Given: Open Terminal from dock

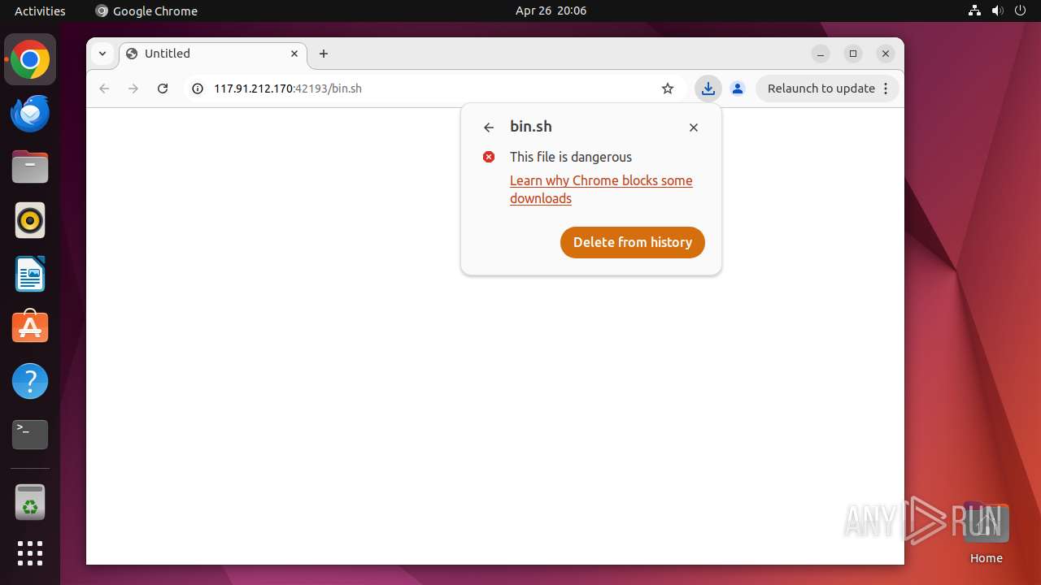Looking at the screenshot, I should pyautogui.click(x=30, y=435).
